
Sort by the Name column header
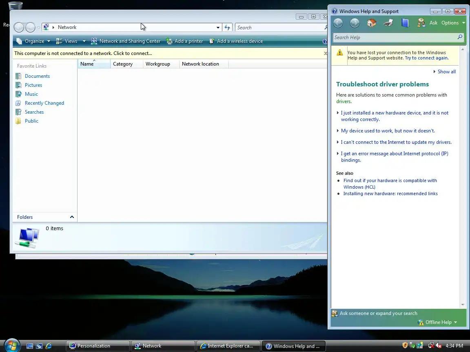(94, 64)
